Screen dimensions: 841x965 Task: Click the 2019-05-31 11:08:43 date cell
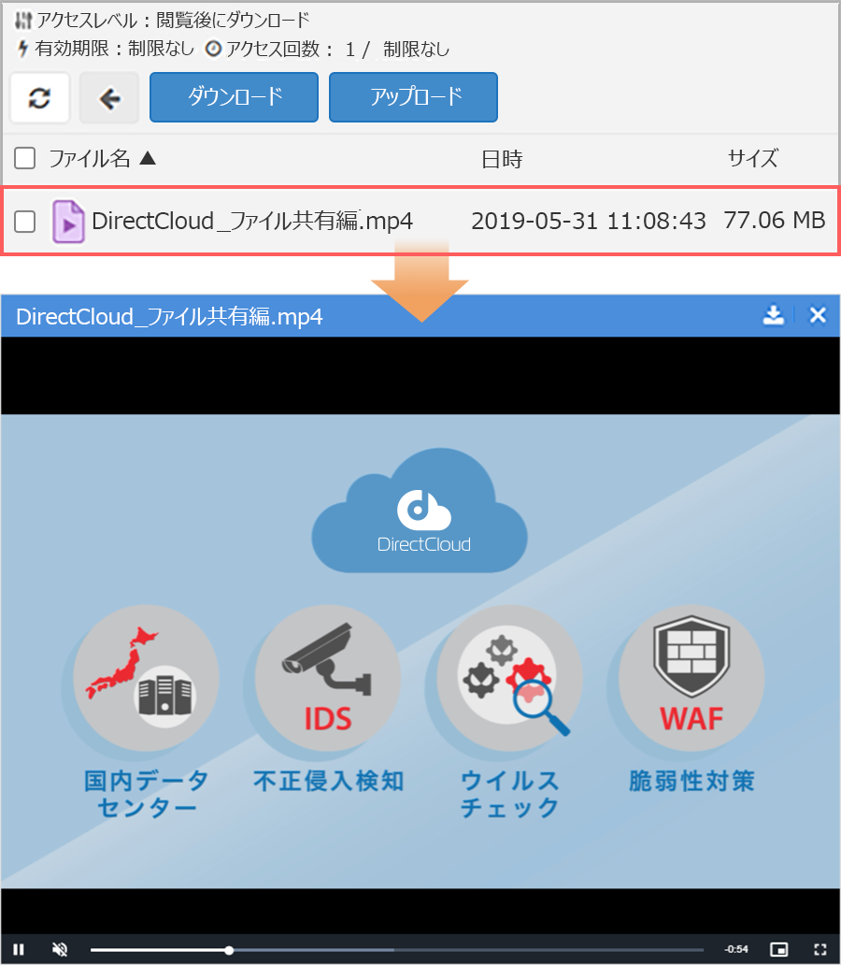pyautogui.click(x=588, y=221)
